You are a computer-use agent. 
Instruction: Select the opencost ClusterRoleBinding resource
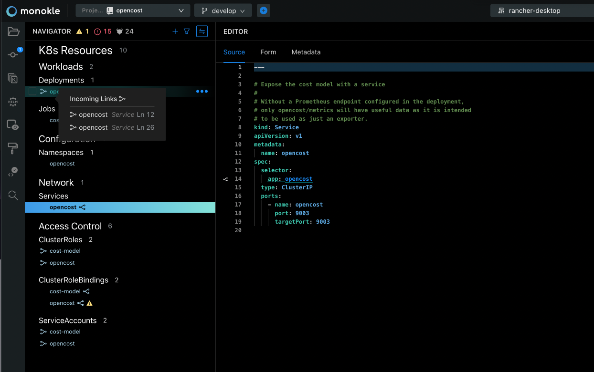tap(62, 303)
